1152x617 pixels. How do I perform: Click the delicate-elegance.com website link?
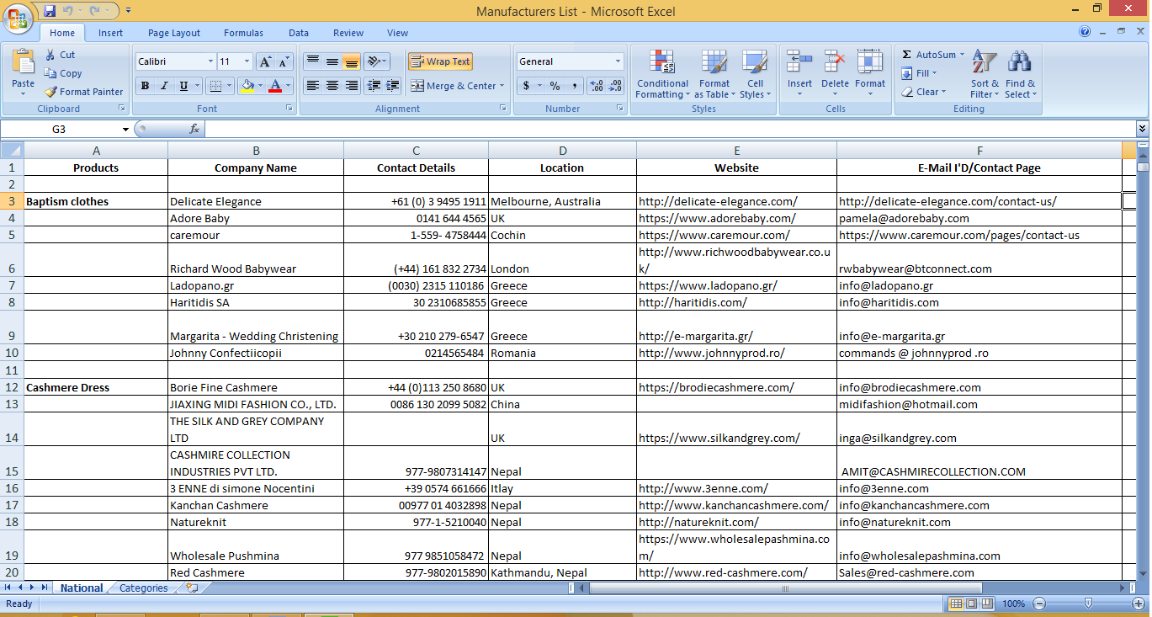(717, 201)
